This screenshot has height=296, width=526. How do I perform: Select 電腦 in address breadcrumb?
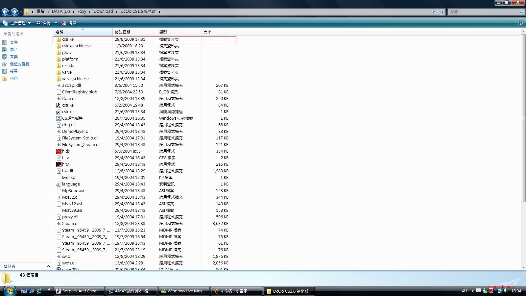(40, 12)
